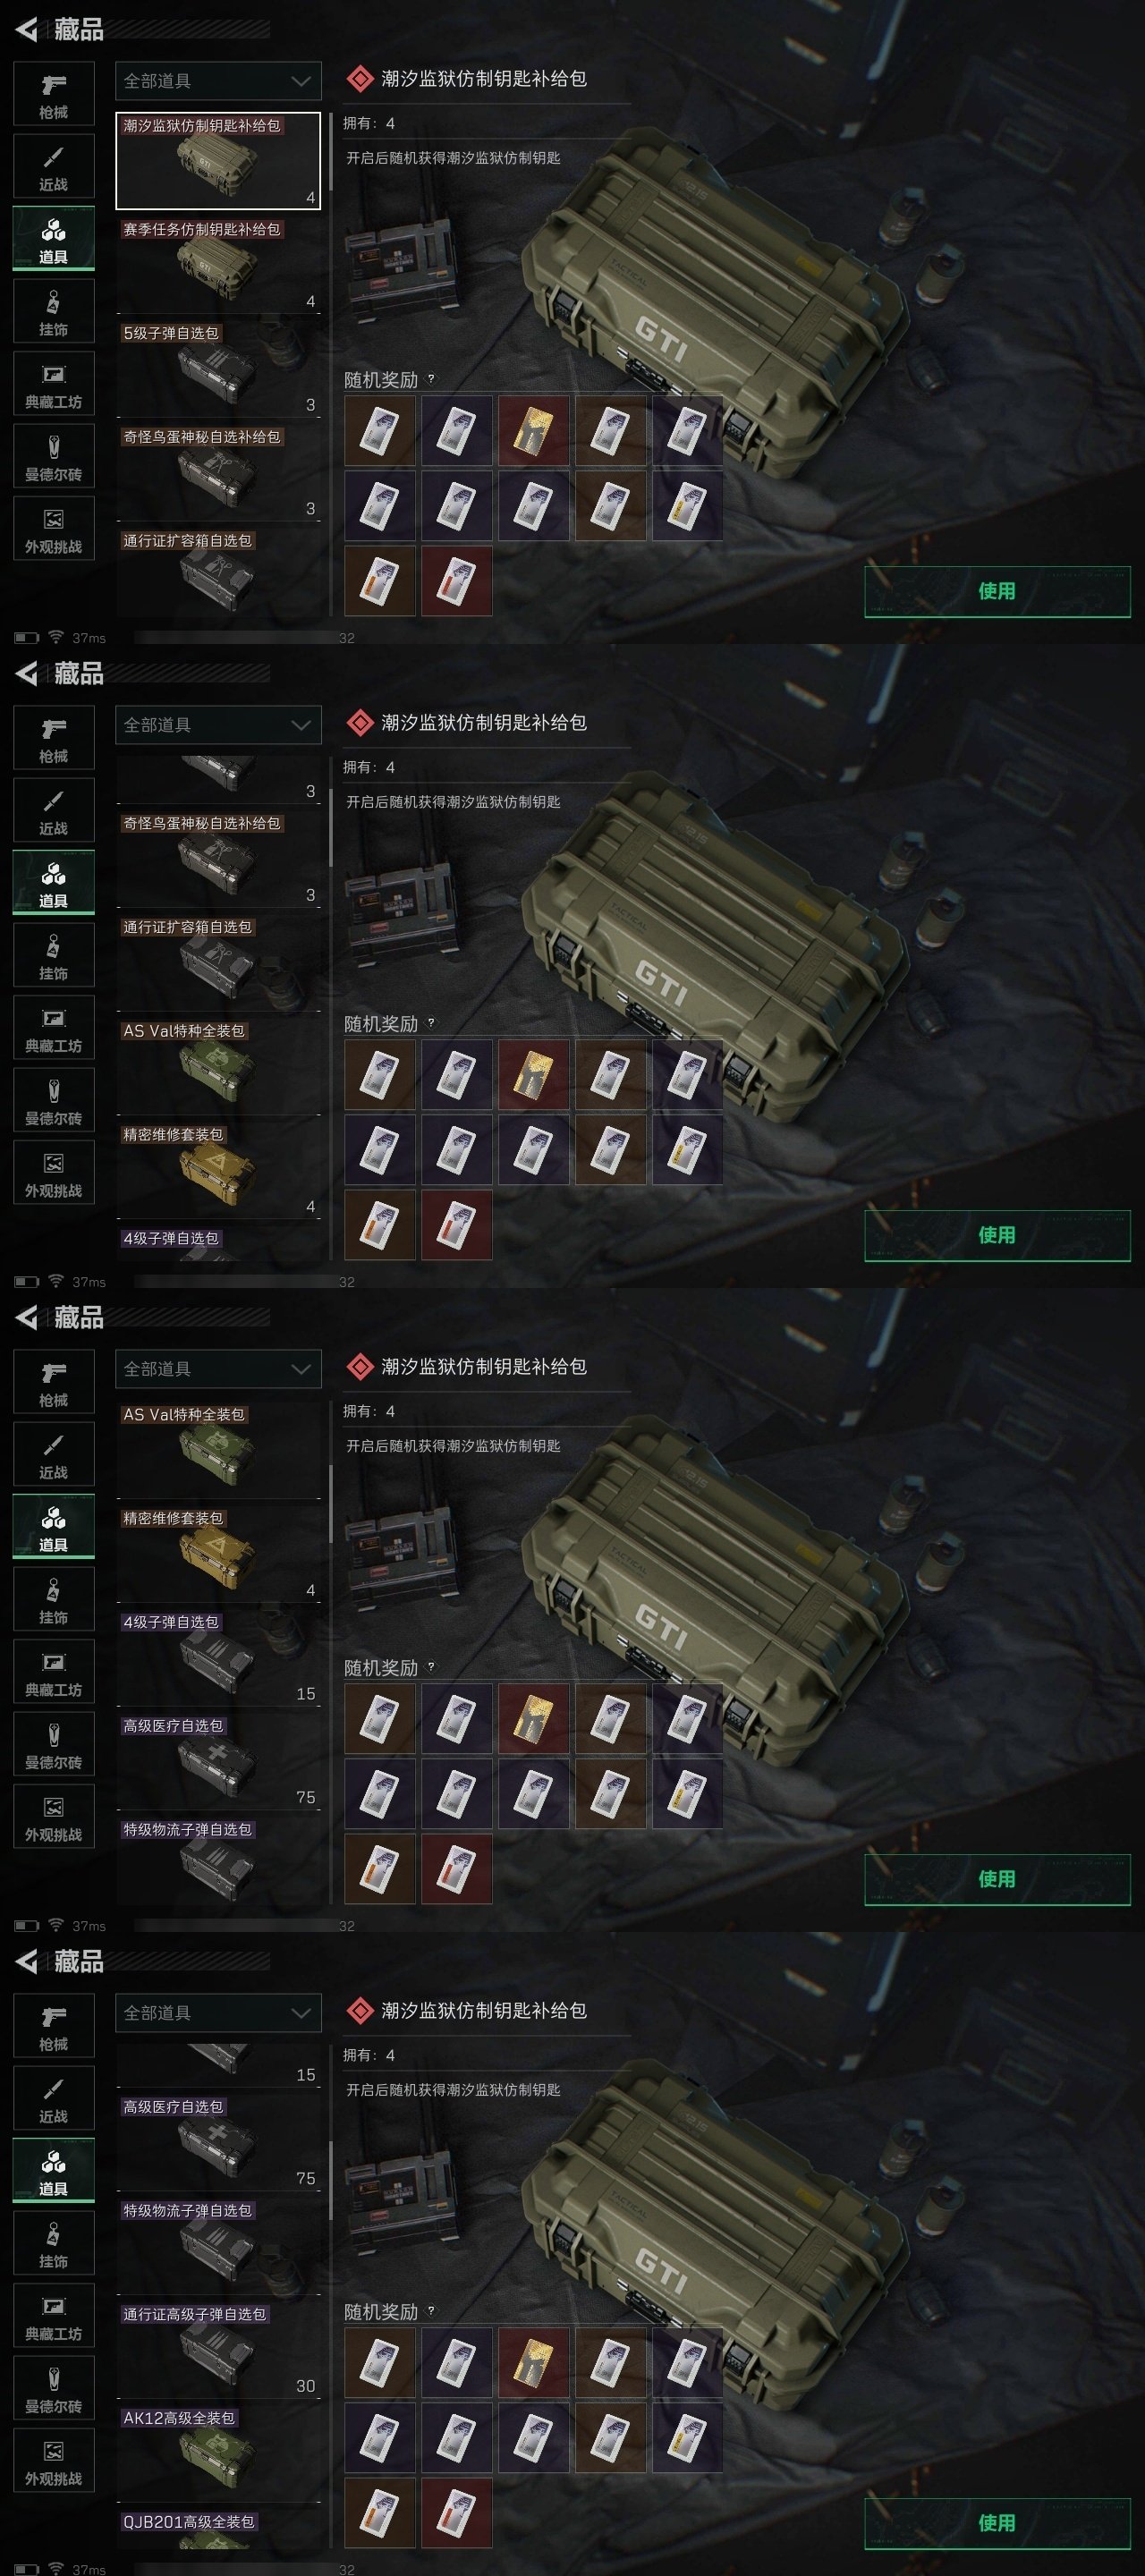Switch to the 道具 tab in top panel
This screenshot has width=1145, height=2576.
pos(54,239)
